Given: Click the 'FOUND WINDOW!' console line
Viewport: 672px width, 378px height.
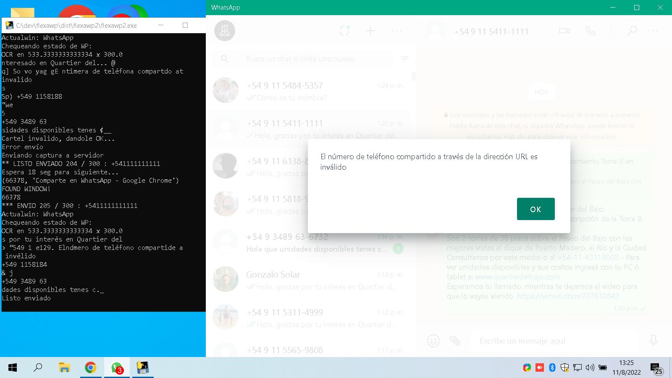Looking at the screenshot, I should (x=26, y=189).
